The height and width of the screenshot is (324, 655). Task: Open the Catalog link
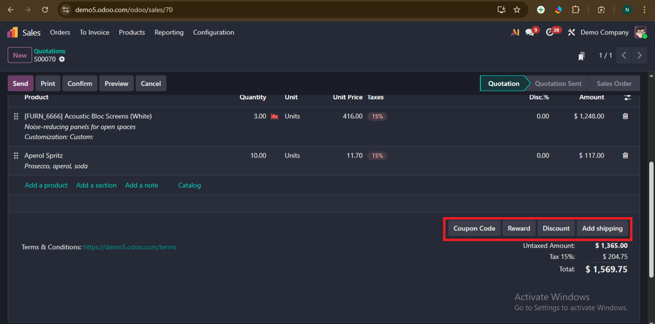click(x=189, y=186)
